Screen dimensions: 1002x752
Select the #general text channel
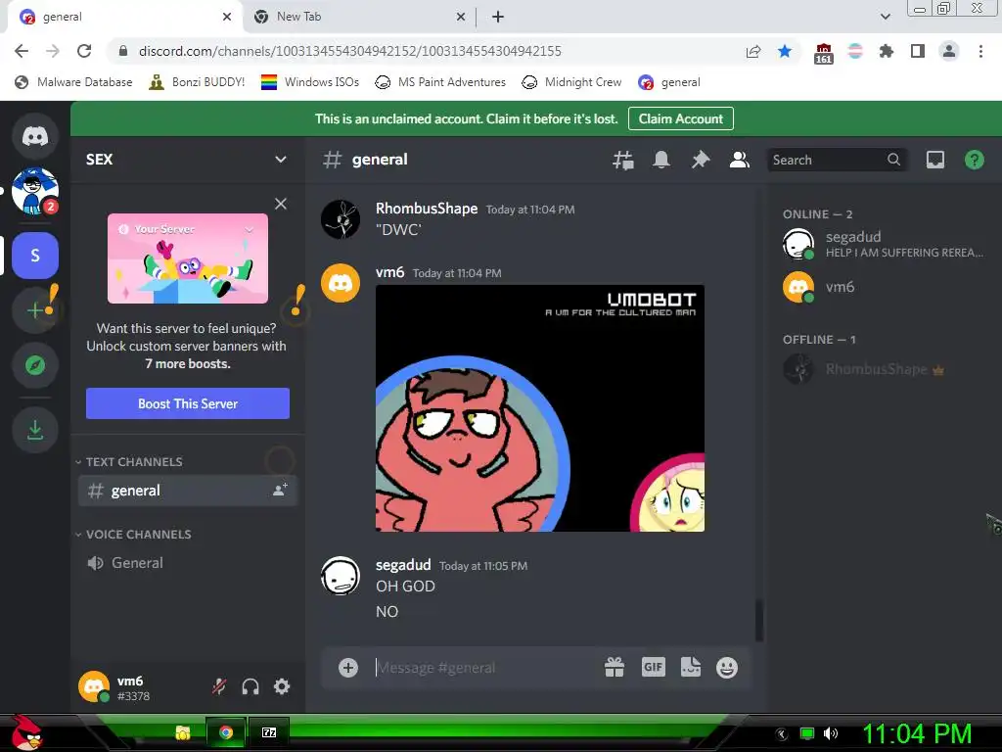pyautogui.click(x=188, y=491)
